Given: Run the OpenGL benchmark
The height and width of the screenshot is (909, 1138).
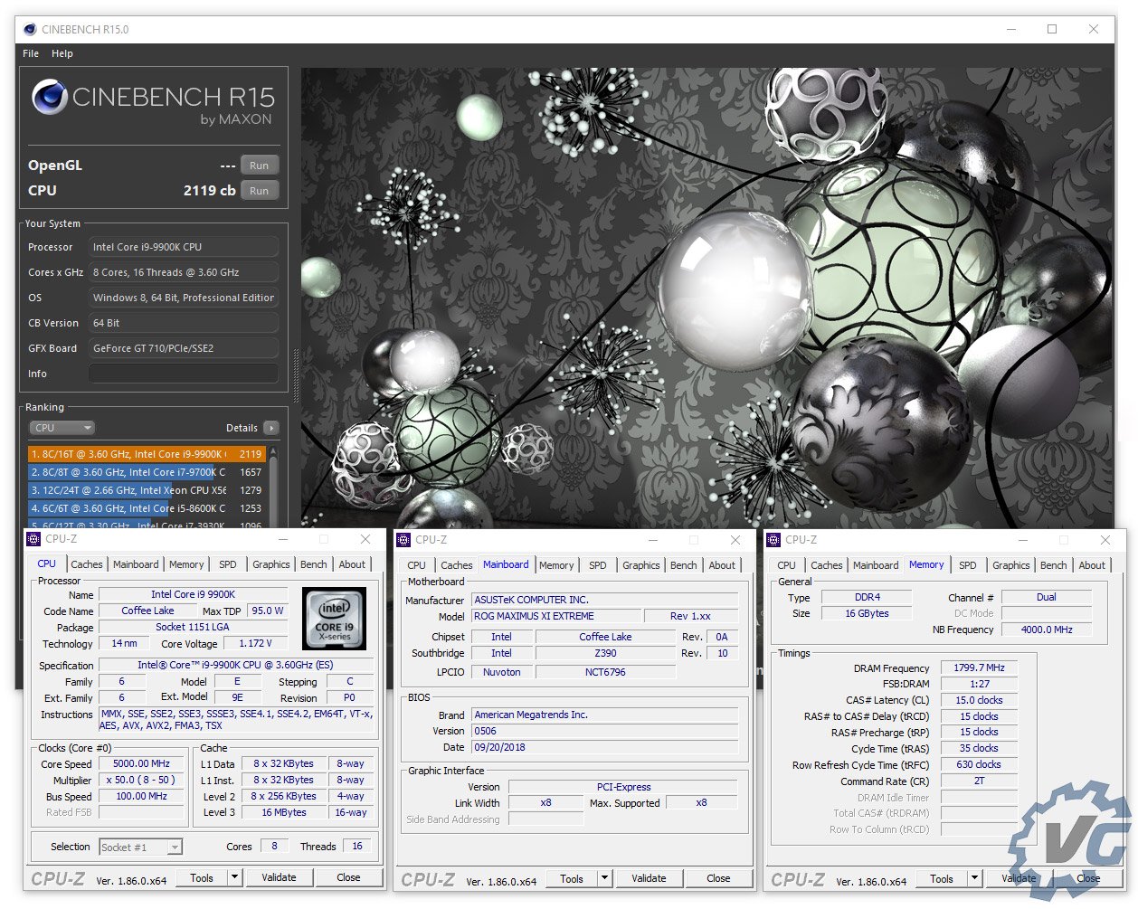Looking at the screenshot, I should coord(259,166).
